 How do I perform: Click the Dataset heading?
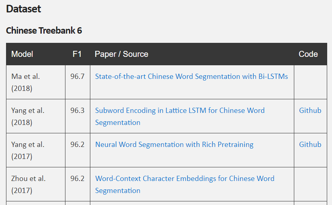pyautogui.click(x=24, y=9)
